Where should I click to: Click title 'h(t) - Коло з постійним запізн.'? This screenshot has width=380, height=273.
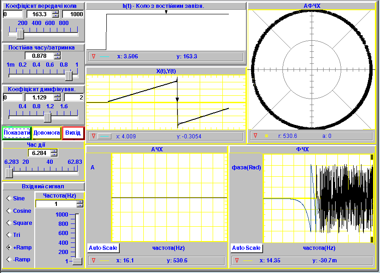click(x=163, y=6)
